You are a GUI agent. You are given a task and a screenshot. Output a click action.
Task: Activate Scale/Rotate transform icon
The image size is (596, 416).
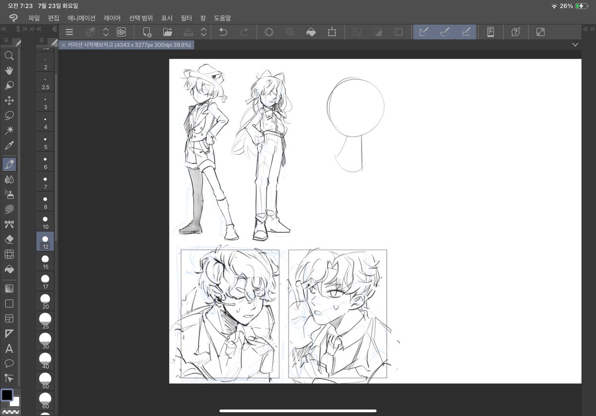coord(332,32)
